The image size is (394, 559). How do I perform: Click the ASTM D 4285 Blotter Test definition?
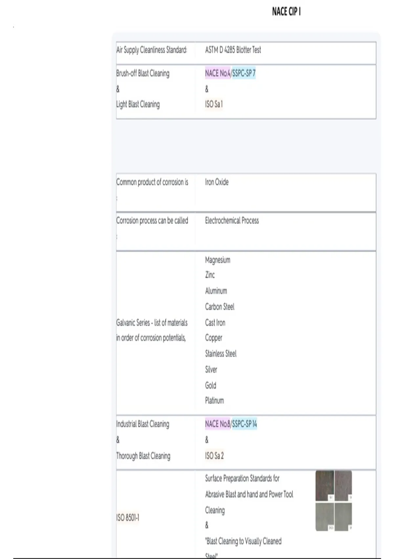[233, 50]
